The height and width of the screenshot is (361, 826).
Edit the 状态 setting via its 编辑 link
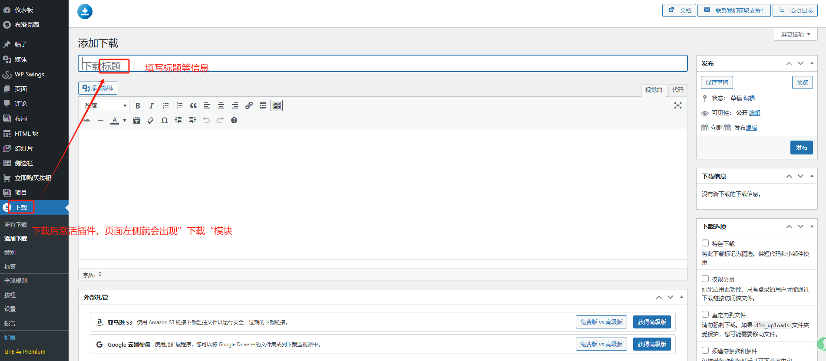point(749,98)
